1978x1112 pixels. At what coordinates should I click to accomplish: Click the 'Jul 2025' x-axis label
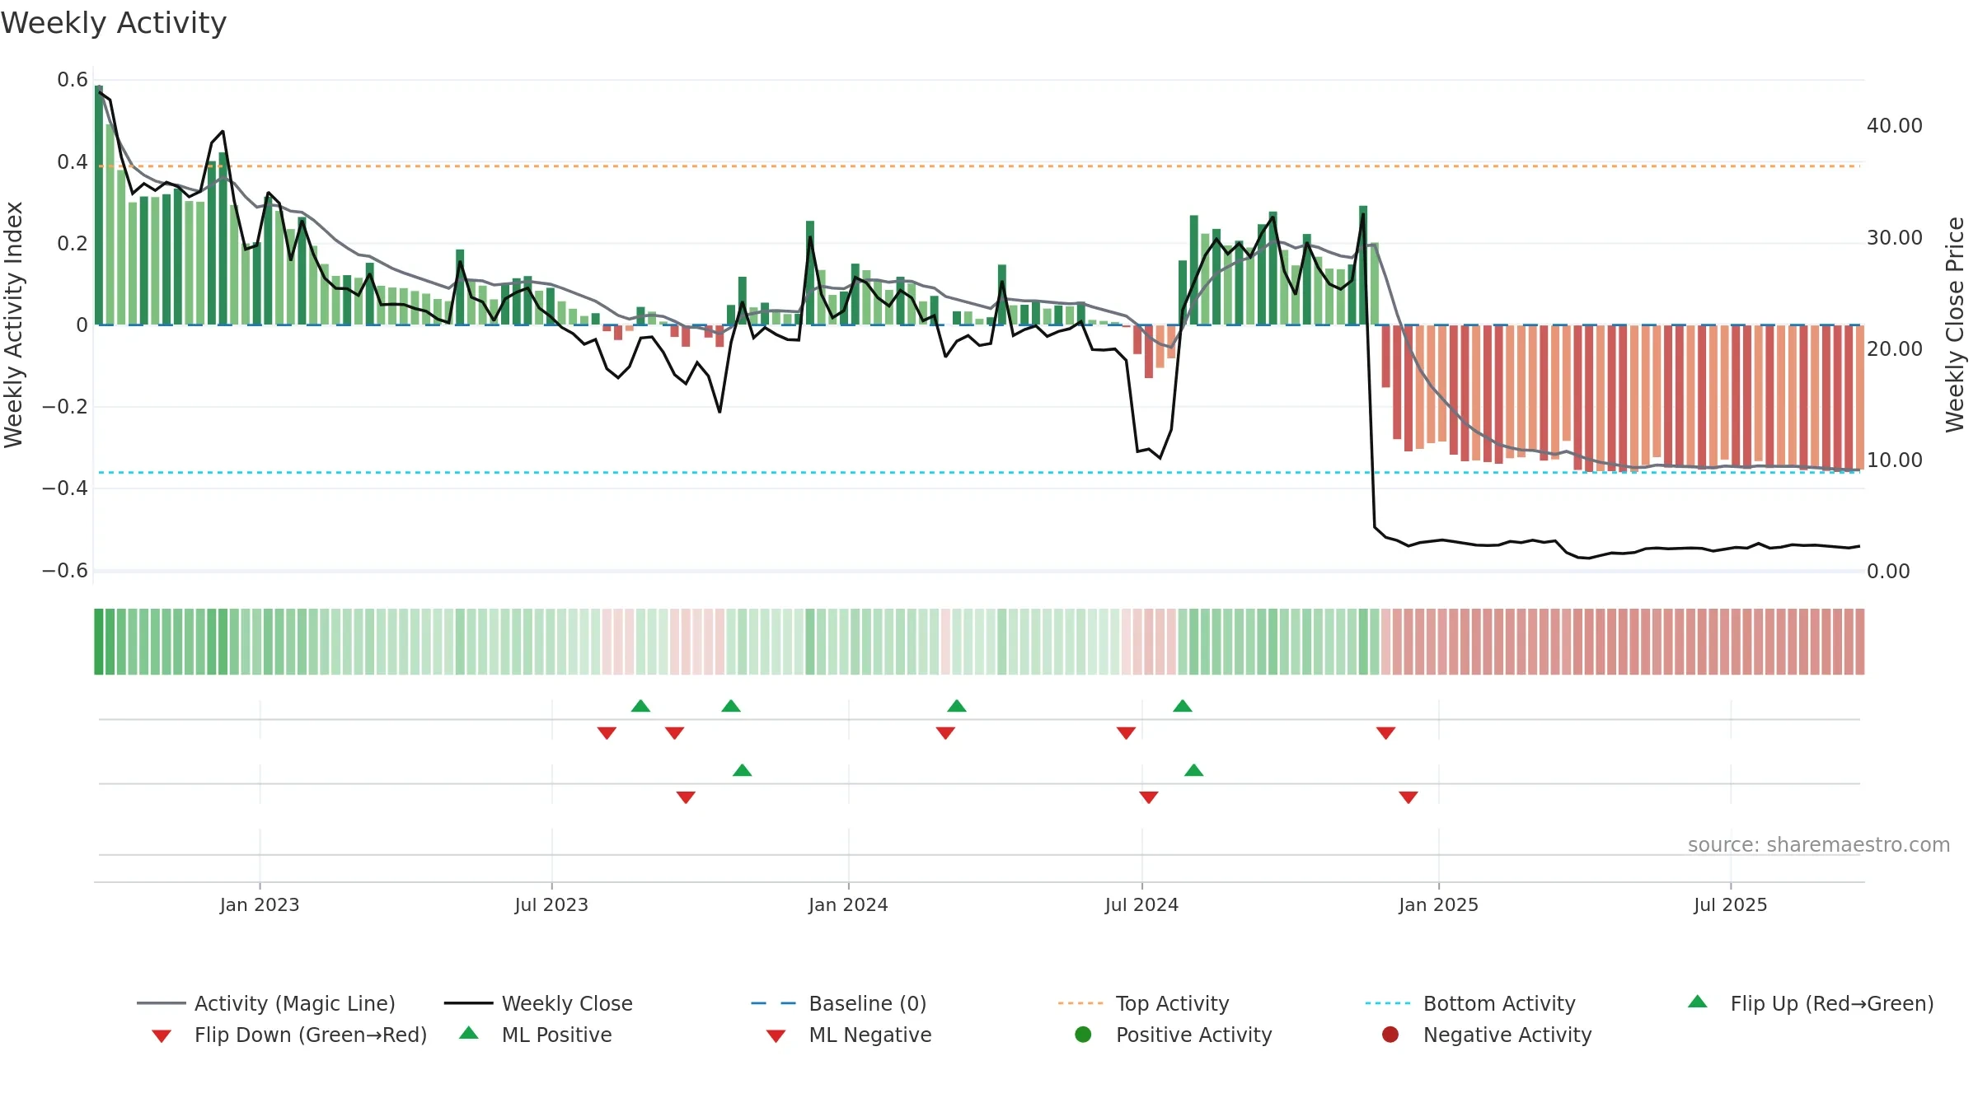click(x=1731, y=904)
